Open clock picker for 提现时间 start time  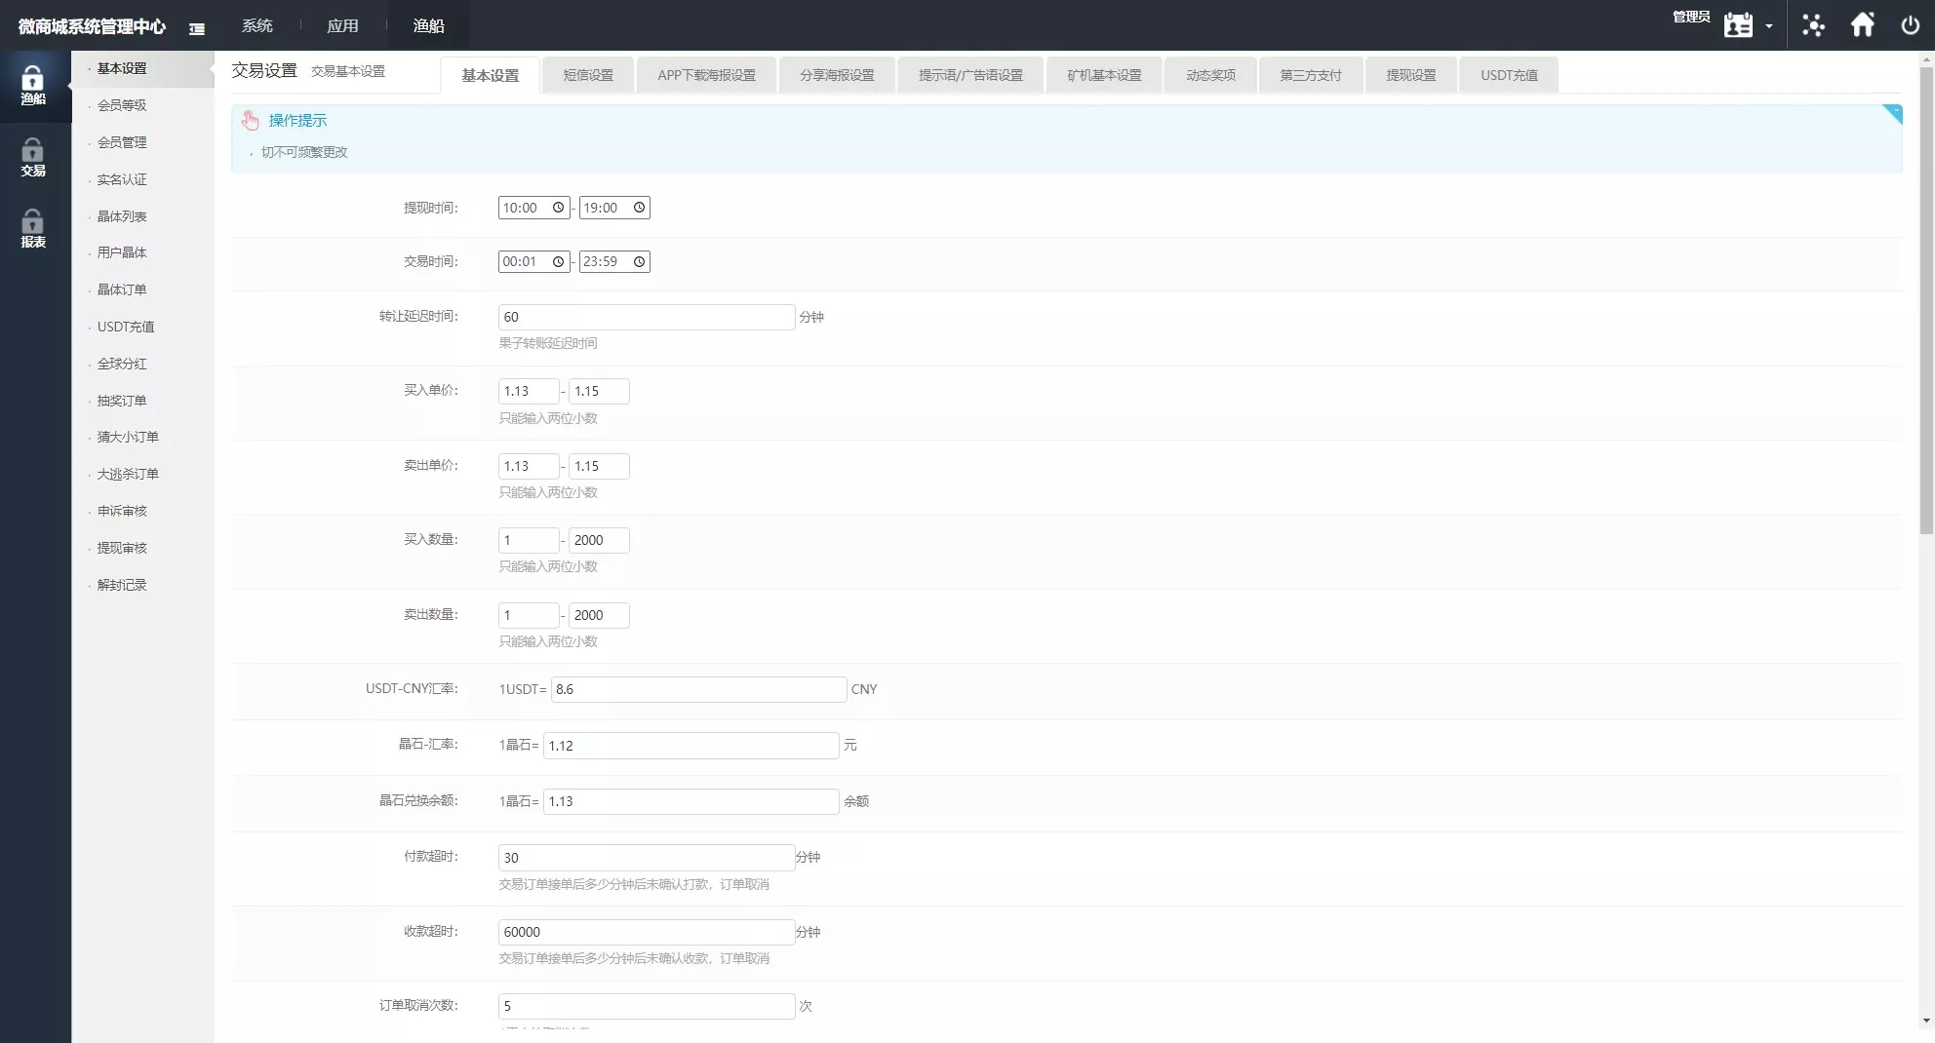coord(558,208)
